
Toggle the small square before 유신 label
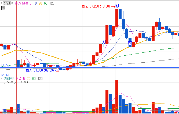coord(1,3)
